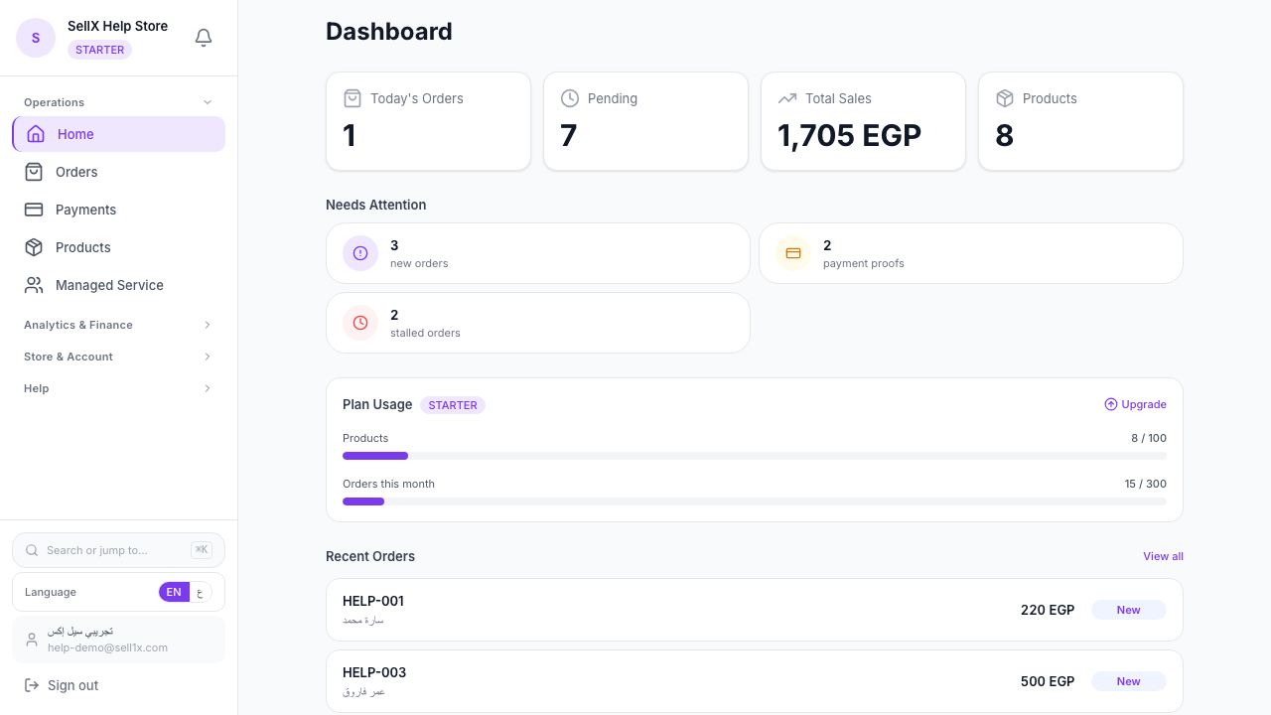
Task: Open Managed Service section
Action: pos(109,285)
